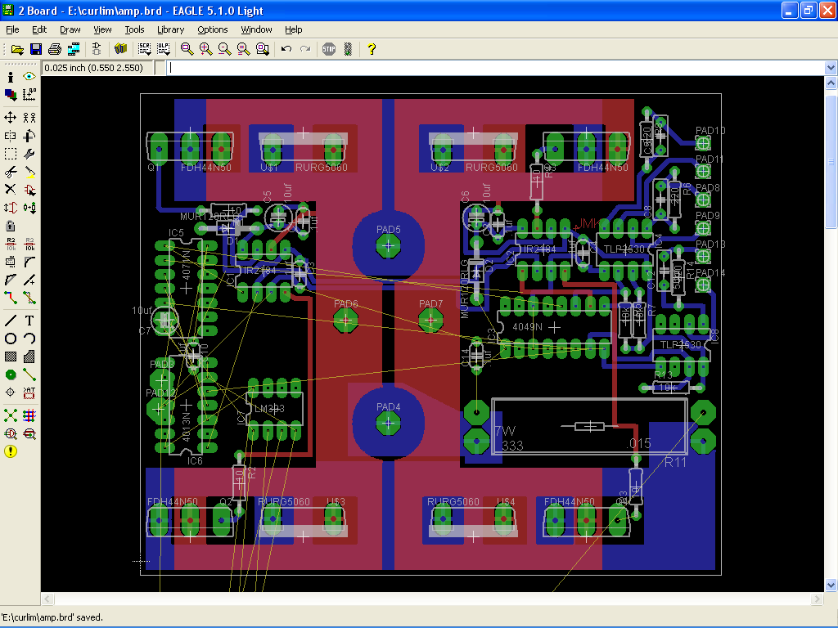
Task: Select the Add part tool
Action: [29, 190]
